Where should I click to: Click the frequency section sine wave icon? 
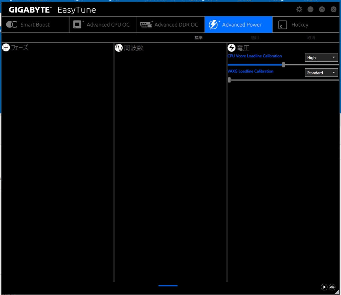pyautogui.click(x=119, y=48)
